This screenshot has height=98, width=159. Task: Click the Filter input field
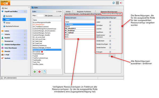[40, 16]
